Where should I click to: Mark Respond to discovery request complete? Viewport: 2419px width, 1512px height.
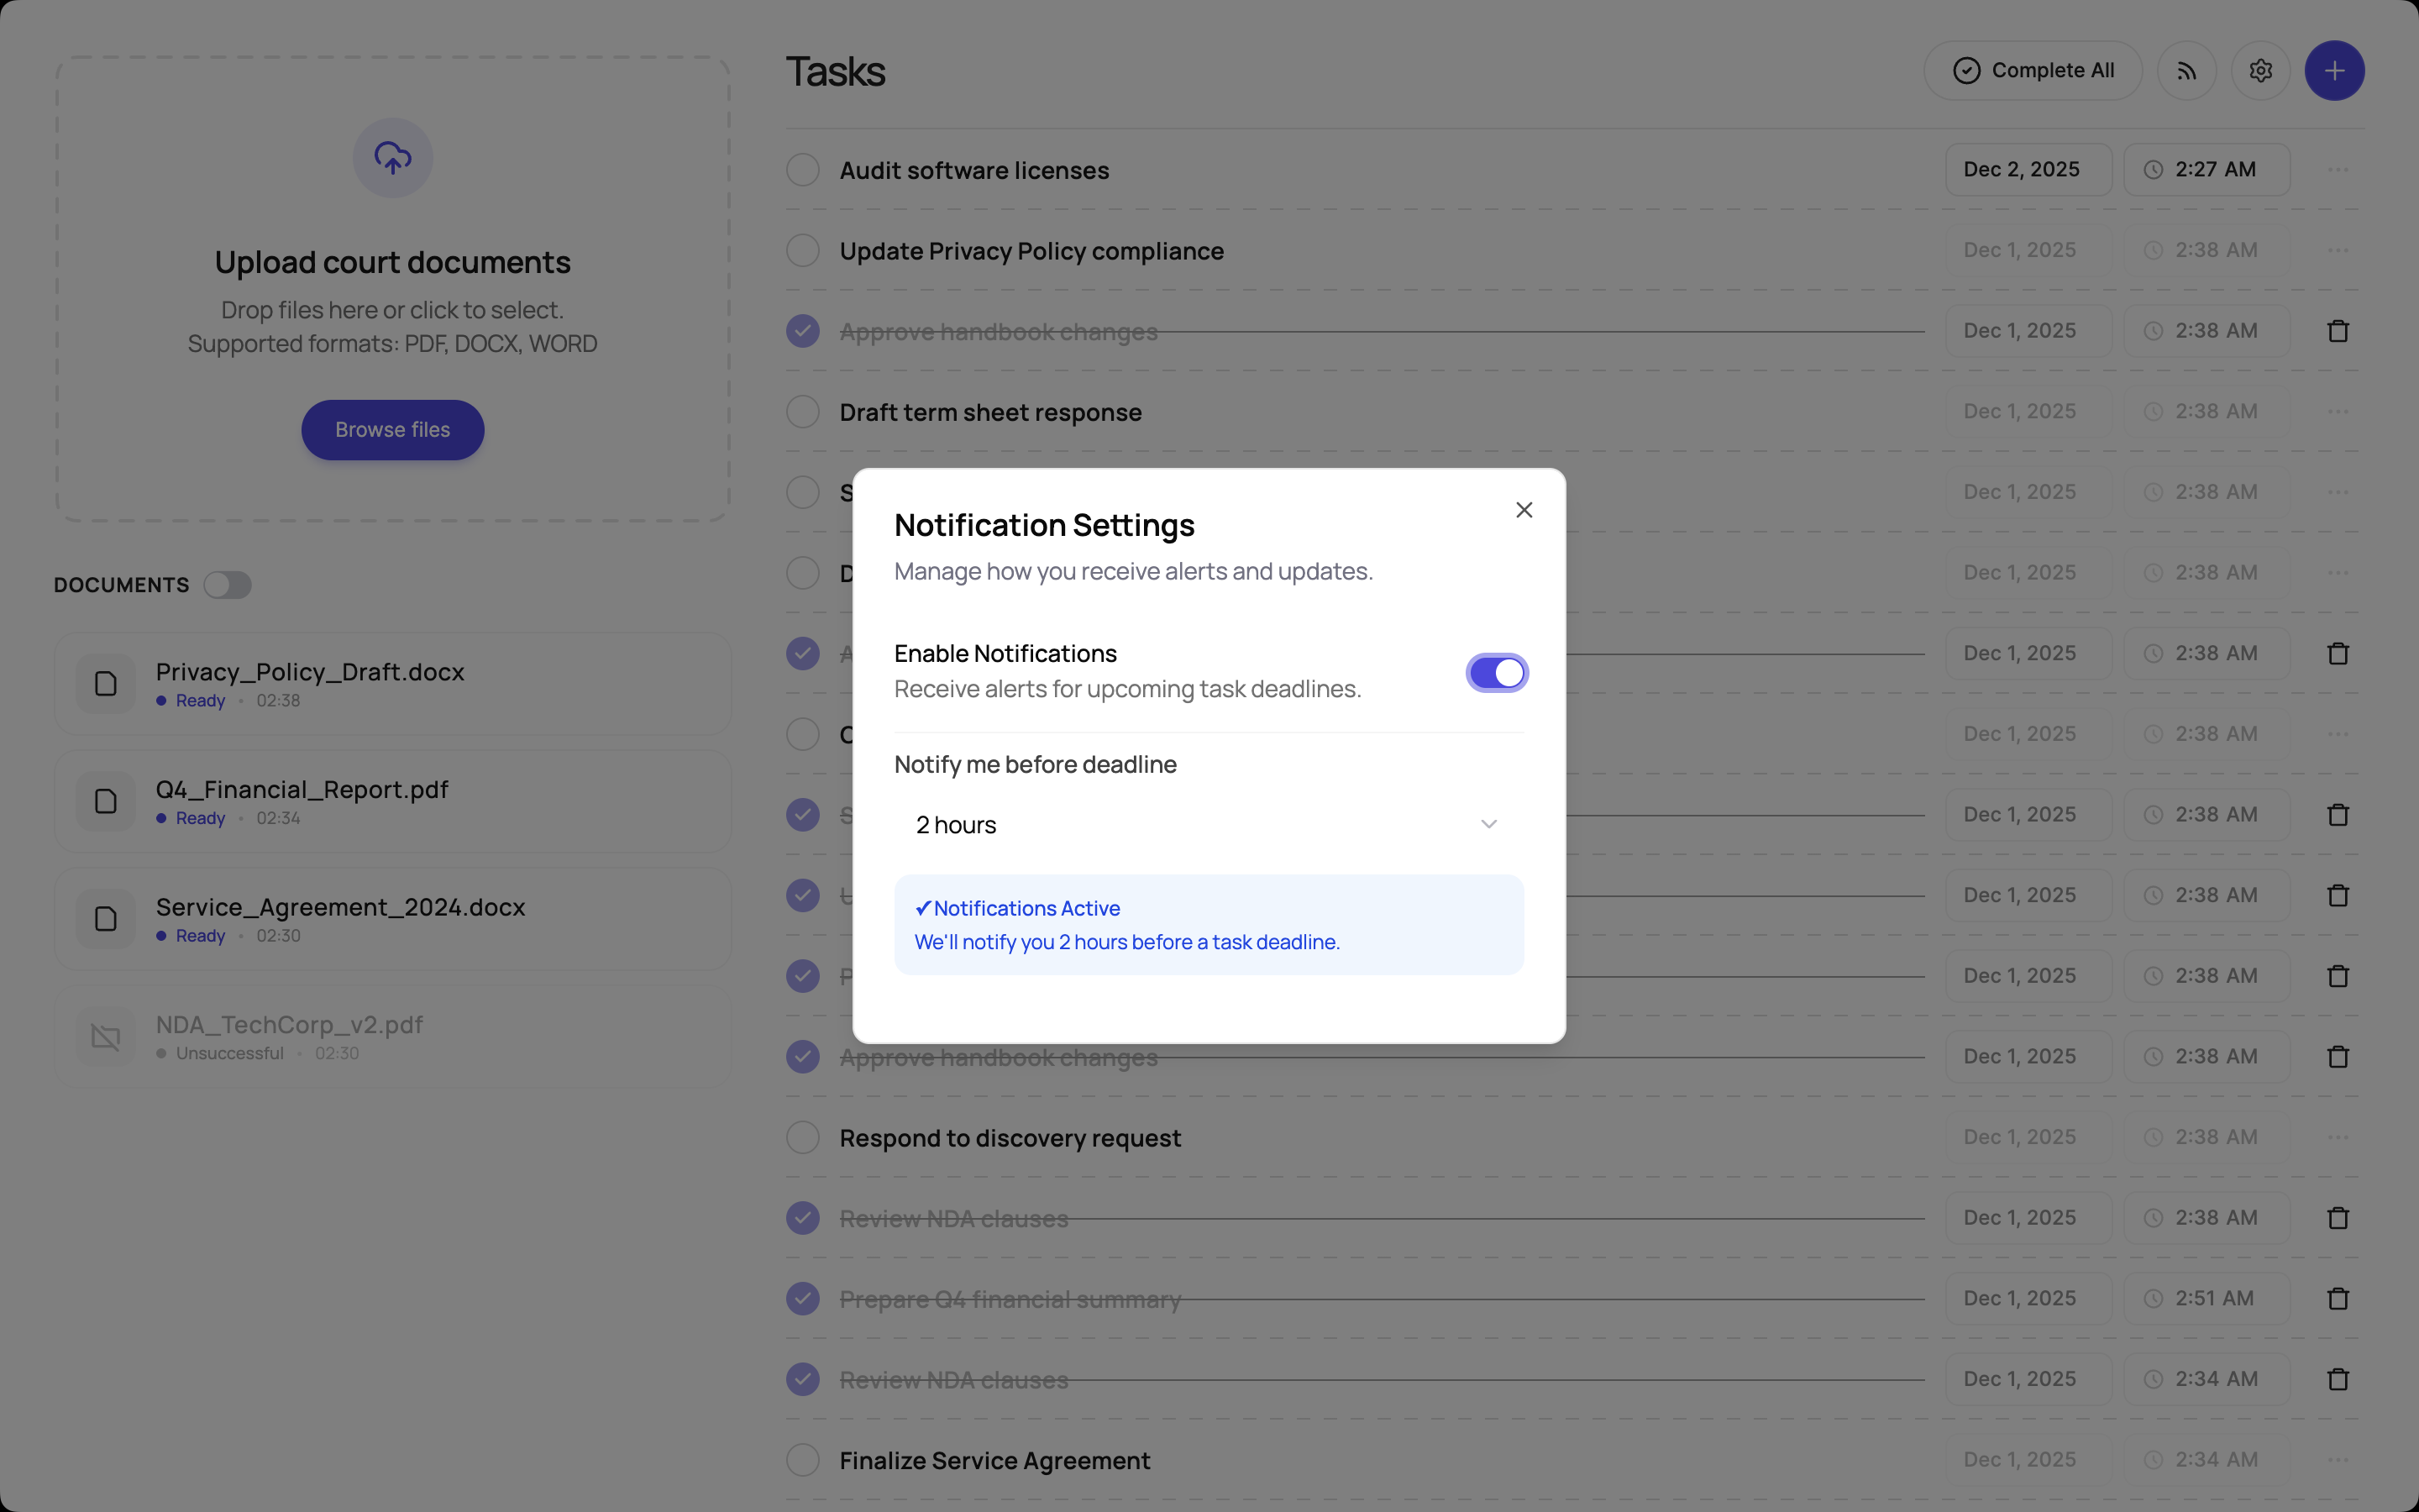pos(803,1137)
